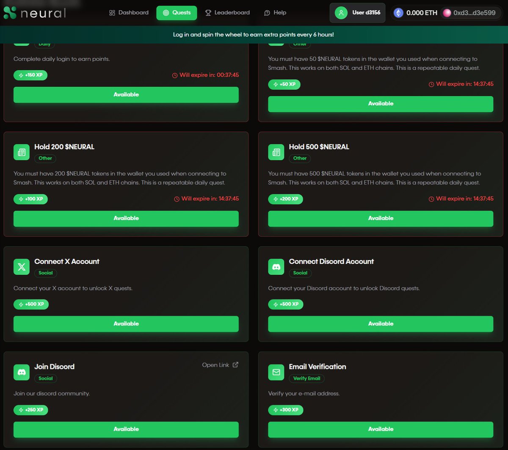Click the Email Verification title
Image resolution: width=508 pixels, height=450 pixels.
317,367
